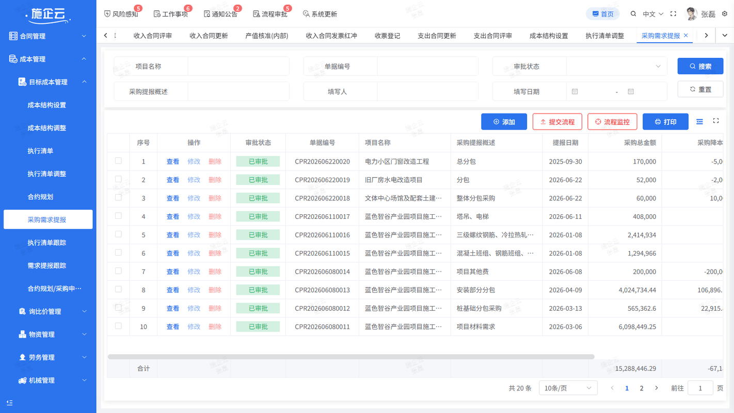This screenshot has height=413, width=734.
Task: Check the checkbox for row 10
Action: (x=118, y=326)
